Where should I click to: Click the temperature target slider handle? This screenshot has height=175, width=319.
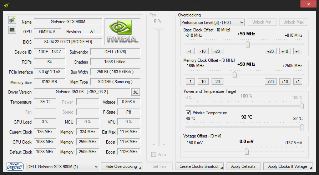302,127
